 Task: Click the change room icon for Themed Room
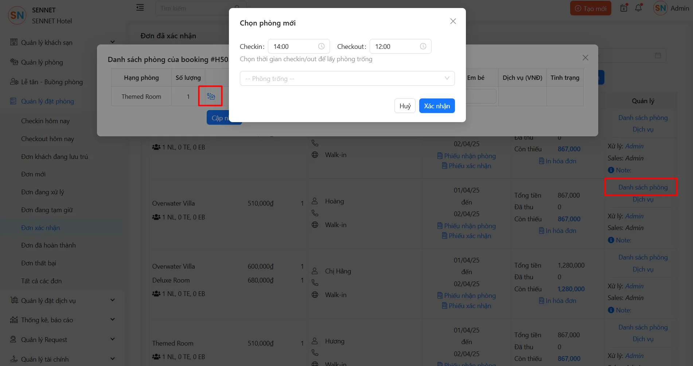pos(211,96)
